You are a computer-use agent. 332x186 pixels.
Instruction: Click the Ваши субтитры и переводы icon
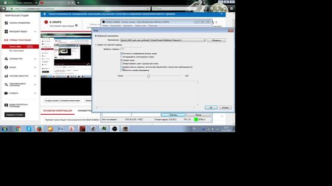6,105
